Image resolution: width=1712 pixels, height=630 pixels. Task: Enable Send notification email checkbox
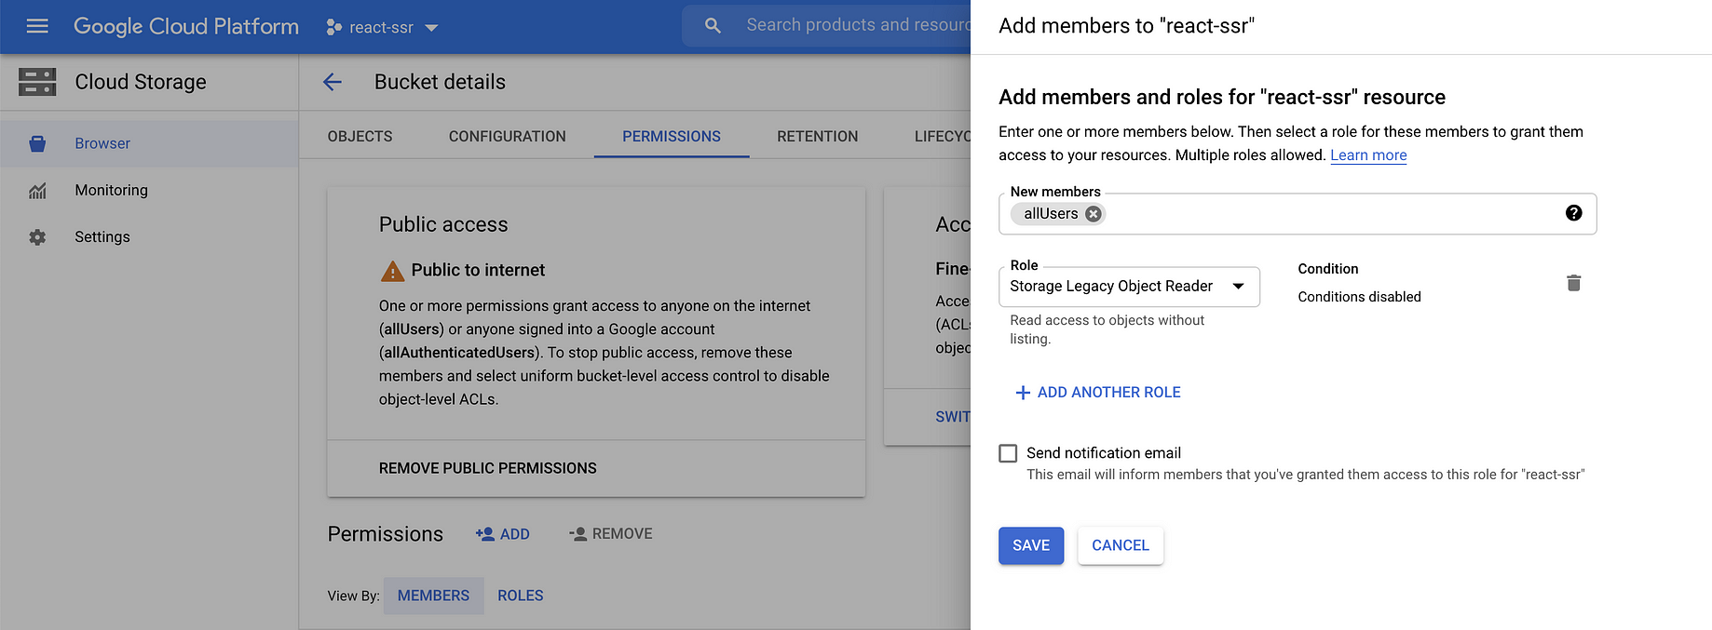(1008, 453)
